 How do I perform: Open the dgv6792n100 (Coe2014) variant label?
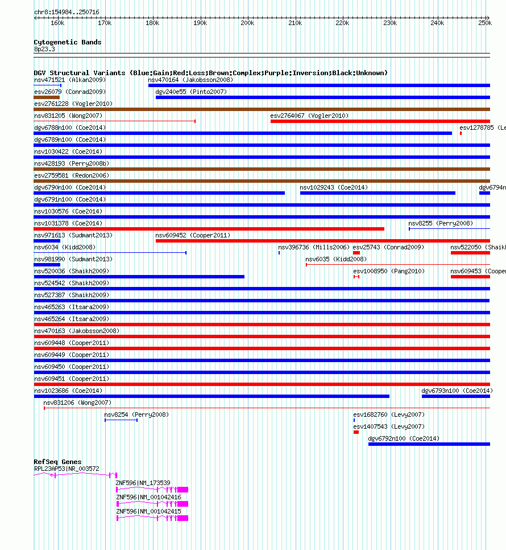404,438
